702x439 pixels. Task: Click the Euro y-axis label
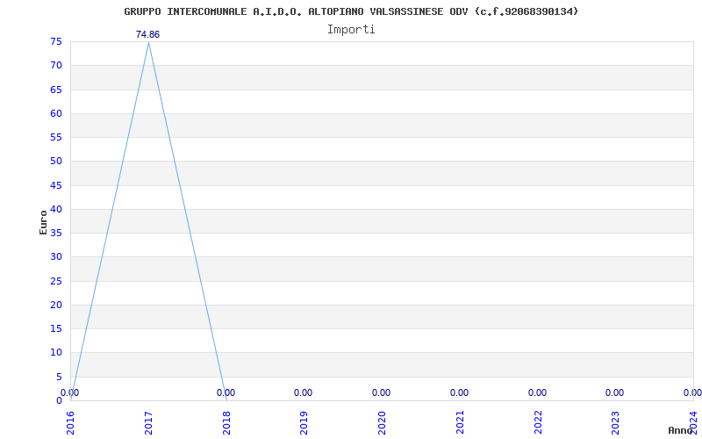click(x=43, y=222)
